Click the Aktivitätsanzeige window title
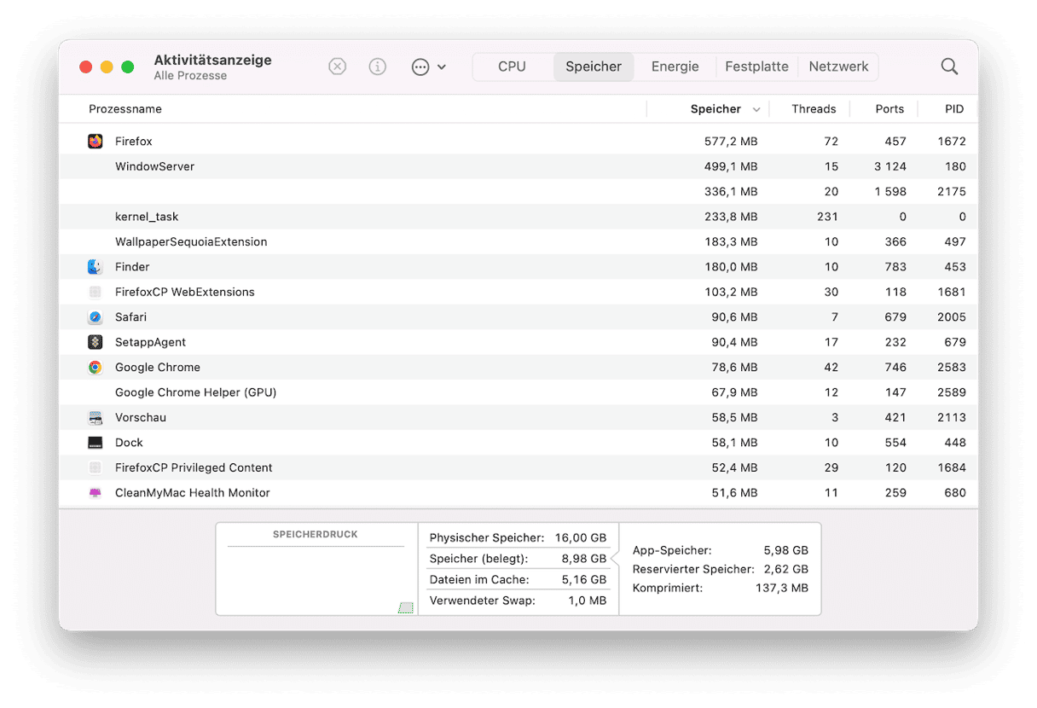The width and height of the screenshot is (1037, 708). (212, 60)
